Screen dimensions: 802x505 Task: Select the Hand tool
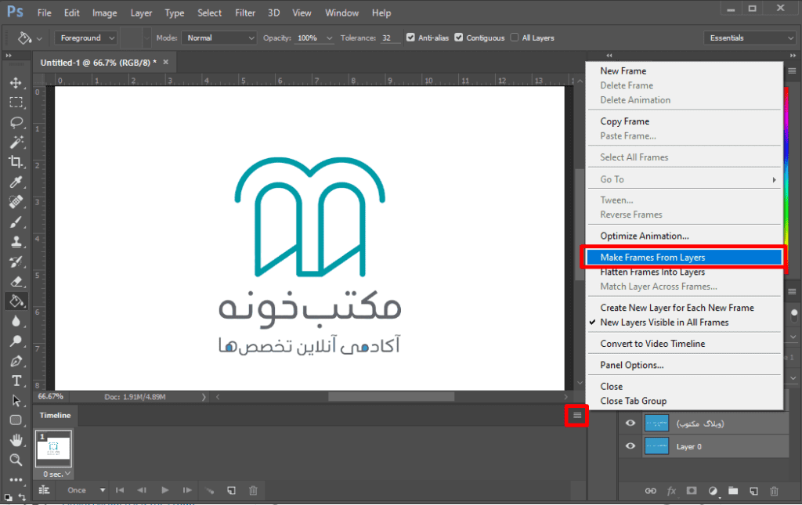pyautogui.click(x=16, y=440)
